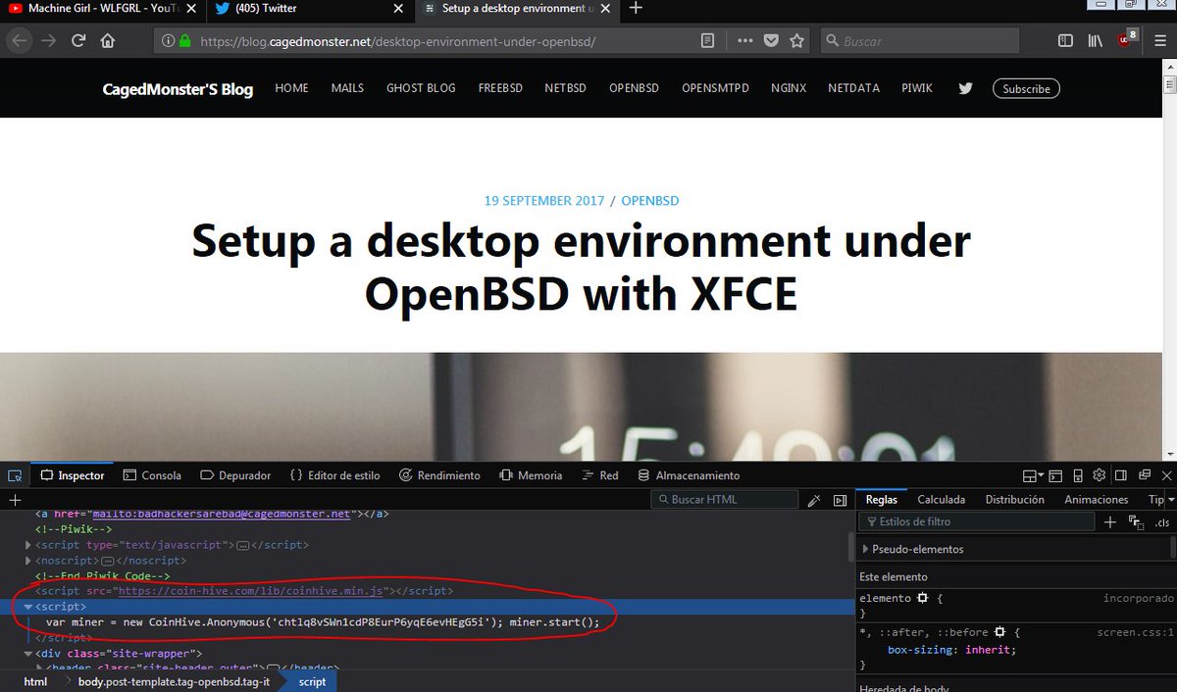Screen dimensions: 1177x692
Task: Focus the Estilos de filtro field
Action: [976, 522]
